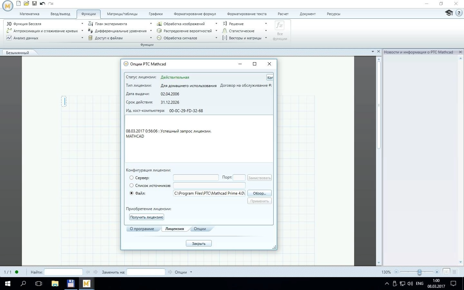The height and width of the screenshot is (290, 464).
Task: Open All functions (Все функции) fx button
Action: pyautogui.click(x=280, y=30)
